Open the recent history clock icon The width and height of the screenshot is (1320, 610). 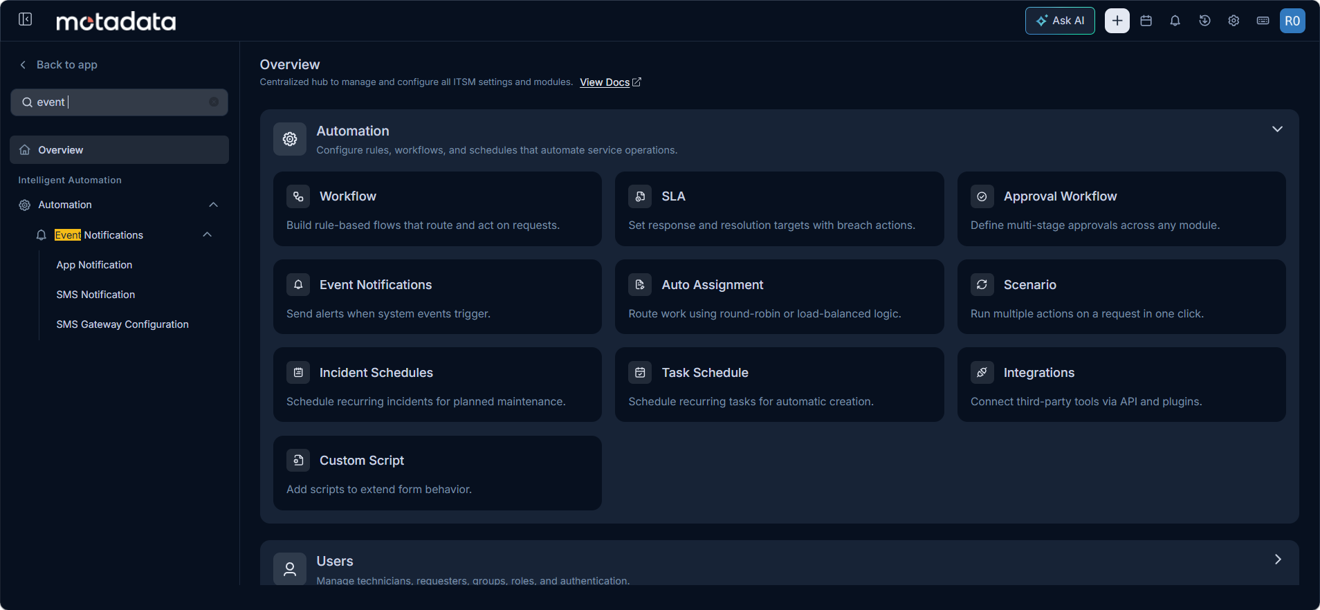pos(1204,21)
